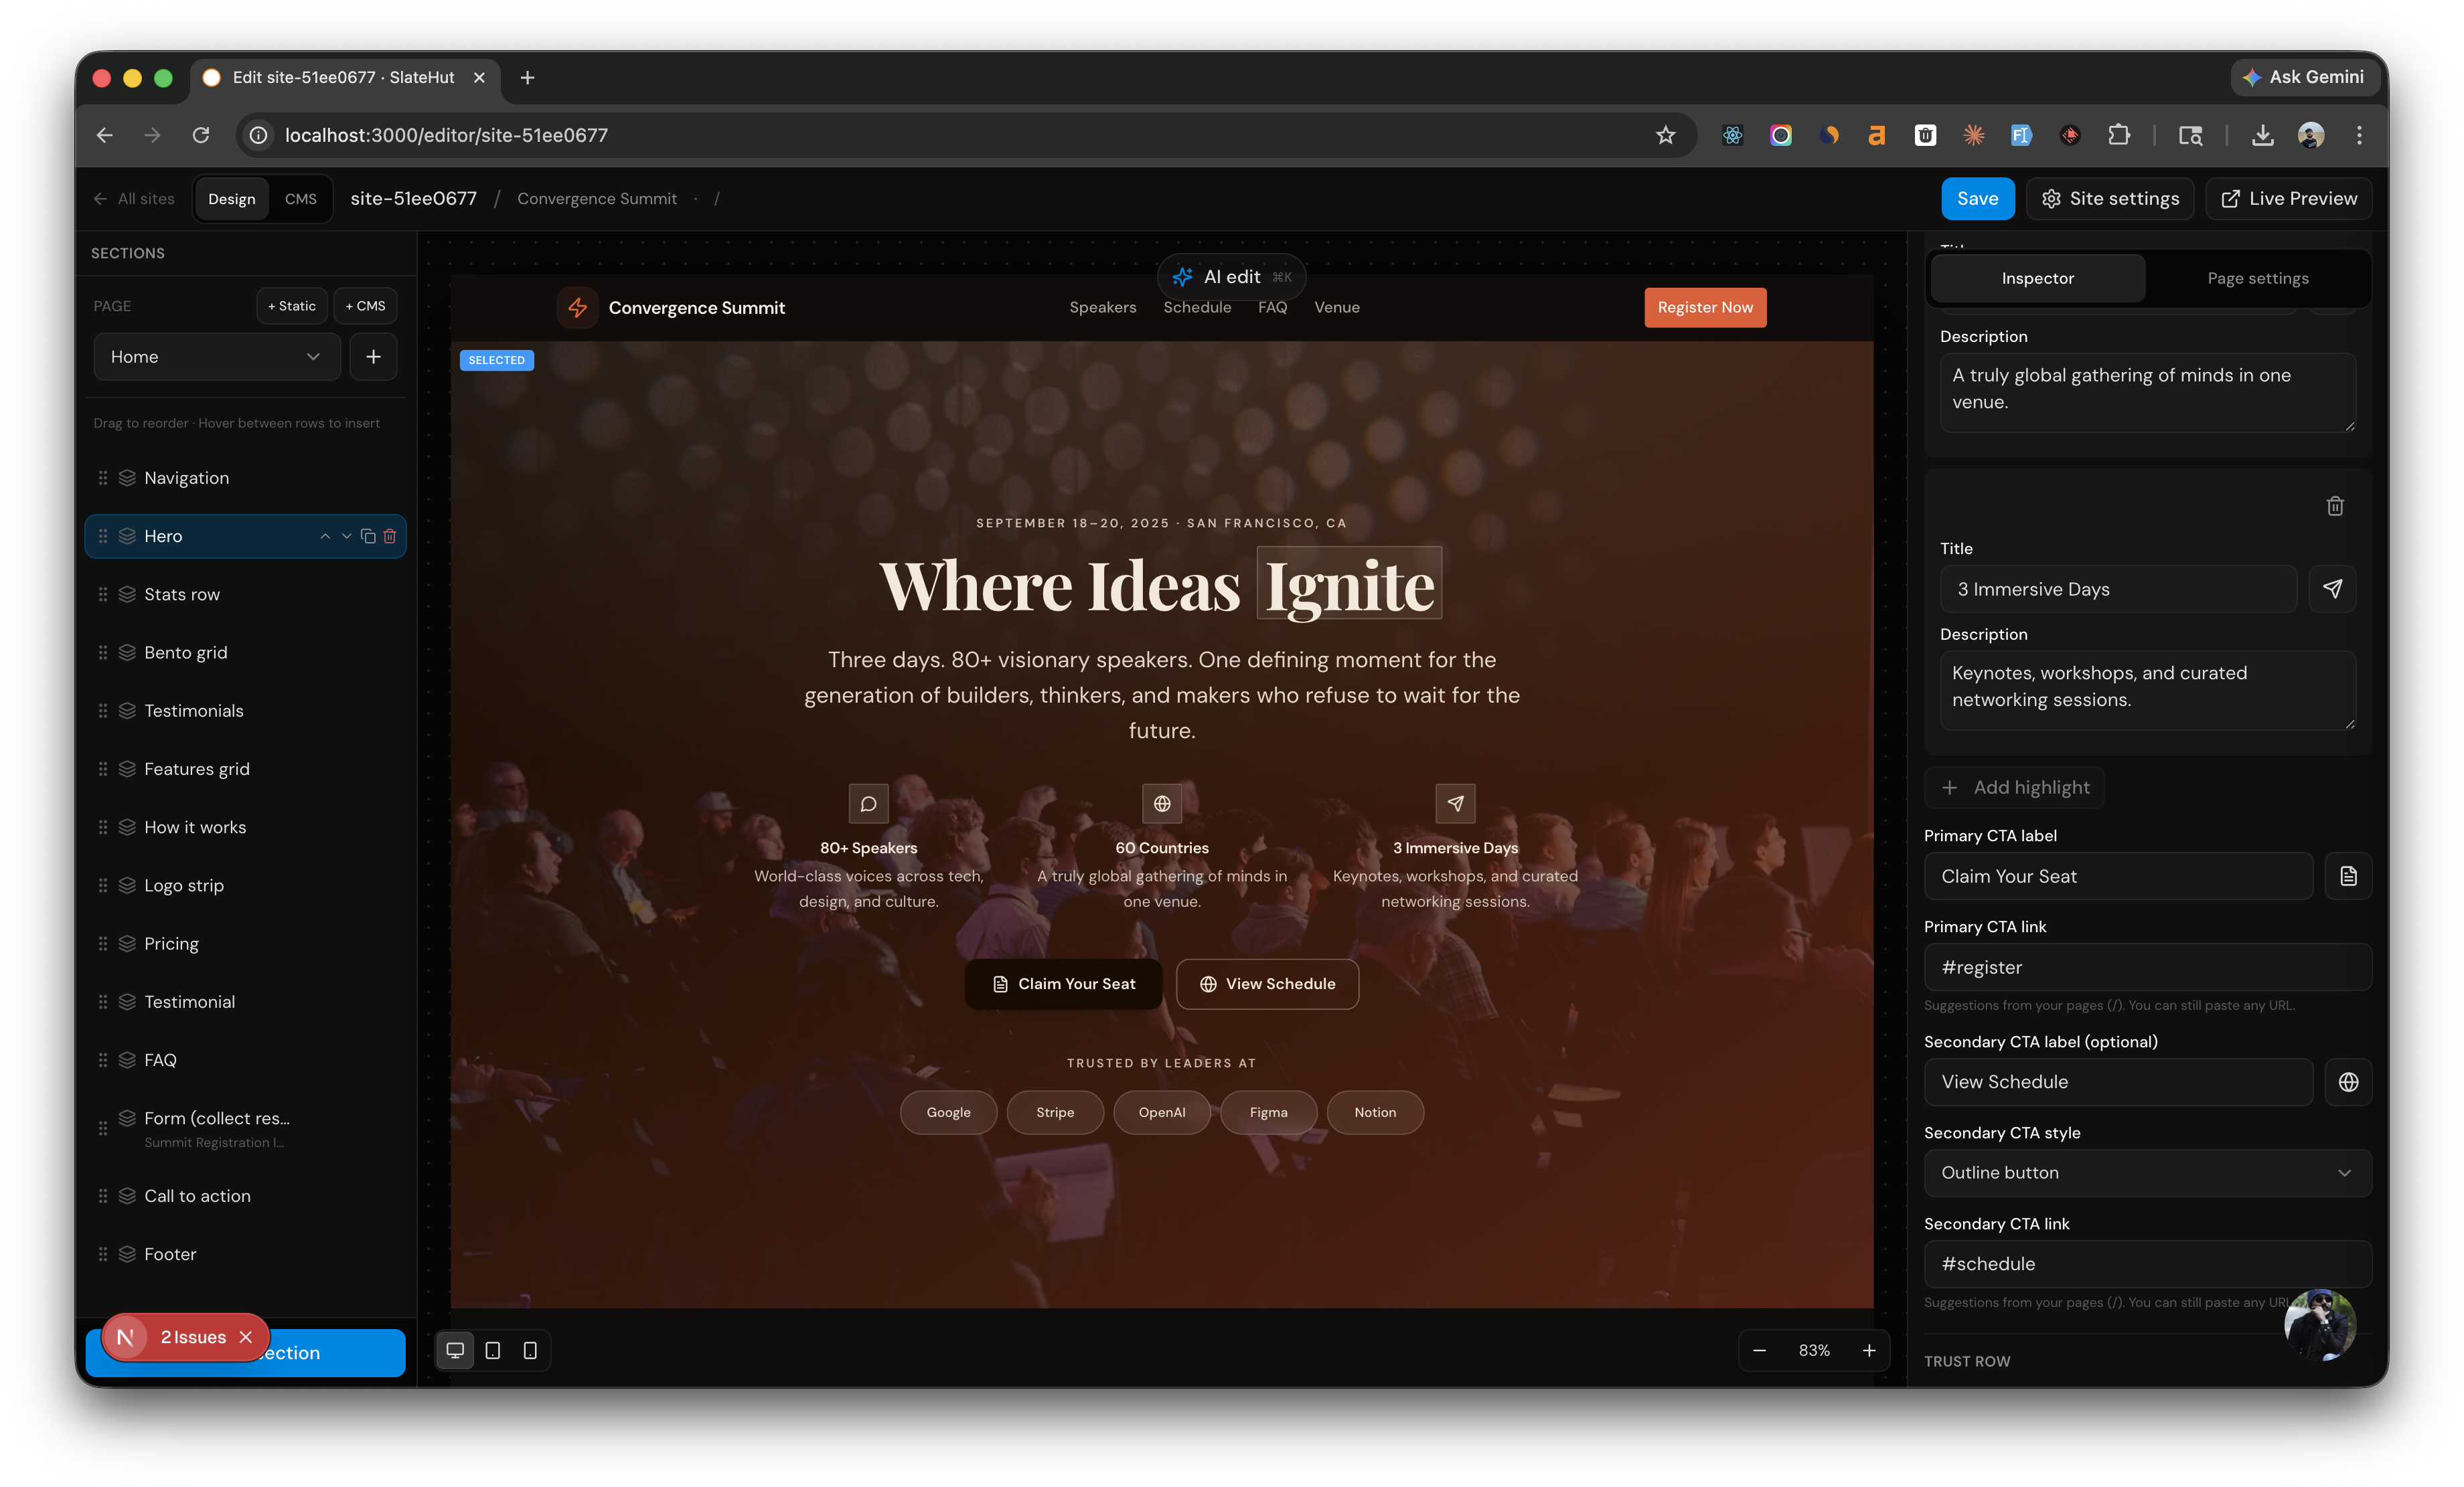Viewport: 2464px width, 1487px height.
Task: Change icon for 3 Immersive Days title
Action: coord(2332,589)
